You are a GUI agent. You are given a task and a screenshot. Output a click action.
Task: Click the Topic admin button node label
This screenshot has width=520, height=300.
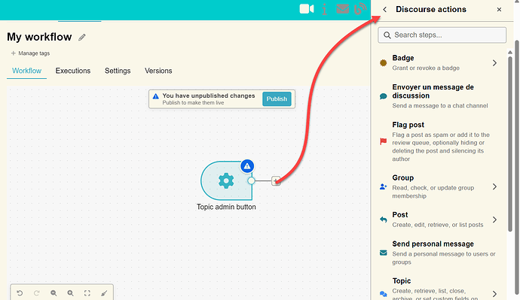pos(226,207)
